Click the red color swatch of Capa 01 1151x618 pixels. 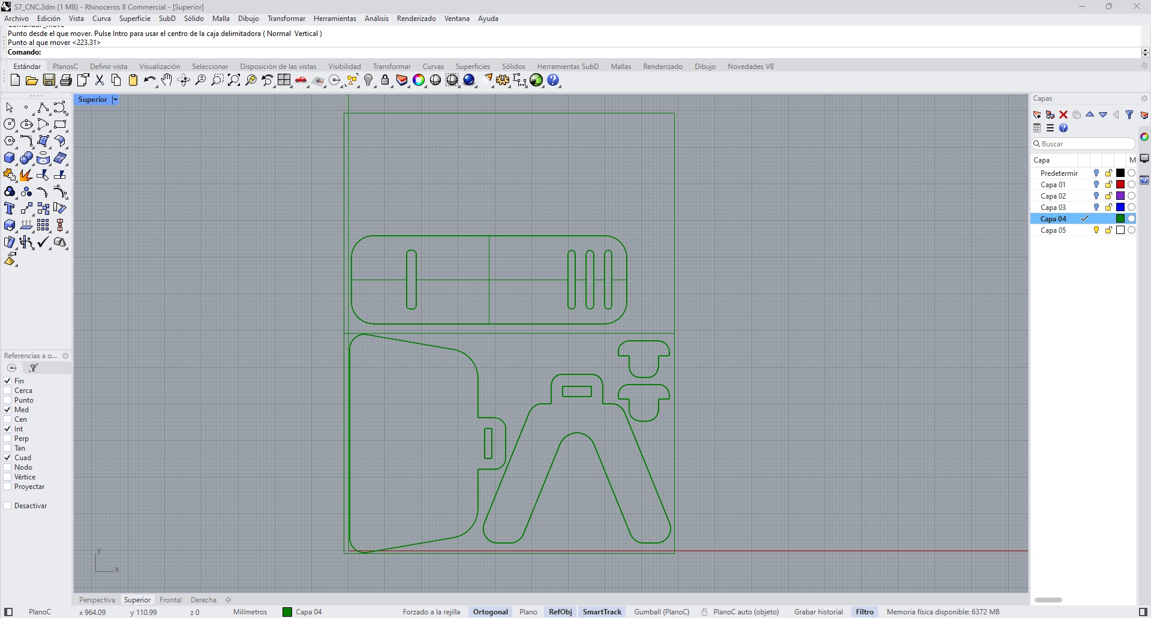pos(1120,185)
